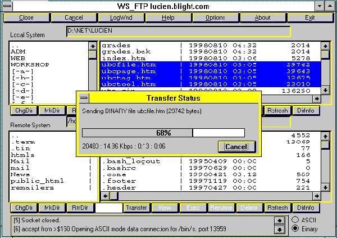Click local directory list scroll up arrow
Viewport: 337px width, 238px height.
(x=93, y=46)
